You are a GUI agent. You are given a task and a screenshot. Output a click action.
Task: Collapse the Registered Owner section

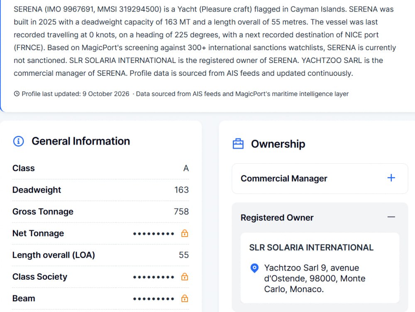tap(391, 217)
